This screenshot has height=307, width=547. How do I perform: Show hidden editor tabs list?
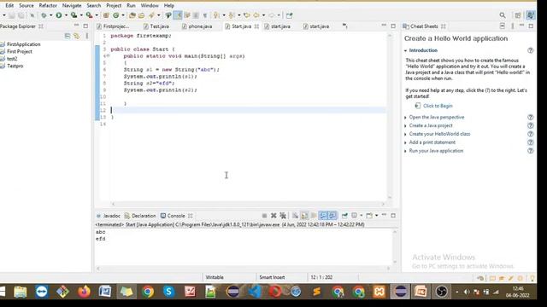(344, 26)
